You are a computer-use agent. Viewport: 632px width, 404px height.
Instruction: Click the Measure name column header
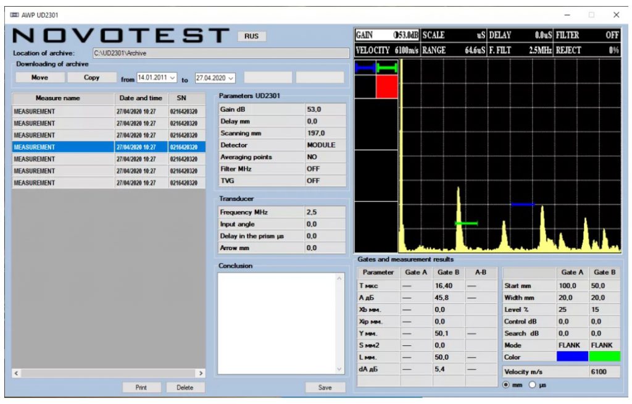click(63, 98)
